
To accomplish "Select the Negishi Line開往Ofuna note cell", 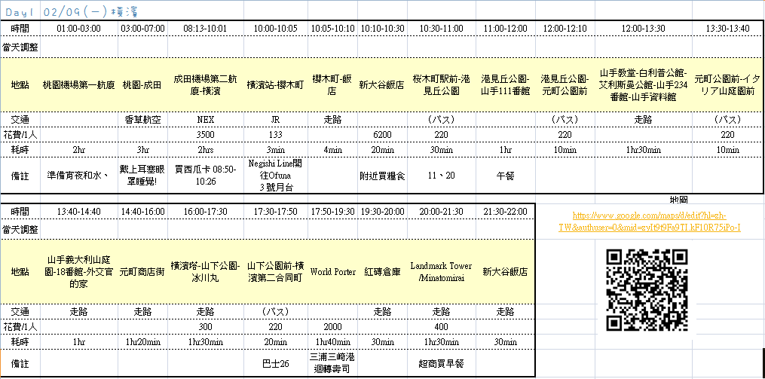I will pos(275,176).
